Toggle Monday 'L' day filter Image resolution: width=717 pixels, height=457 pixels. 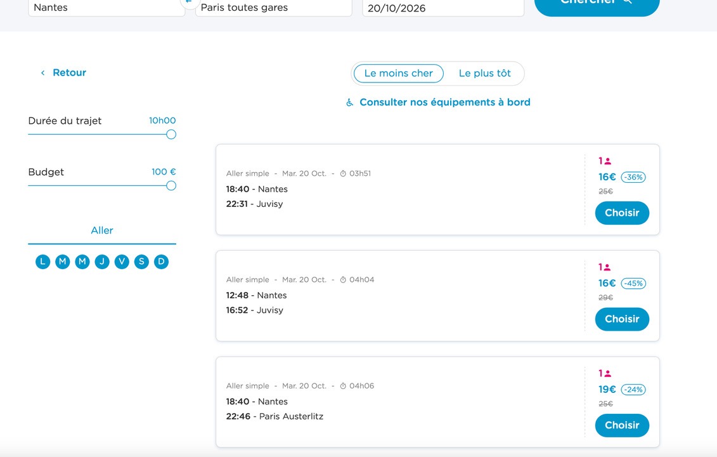[42, 262]
